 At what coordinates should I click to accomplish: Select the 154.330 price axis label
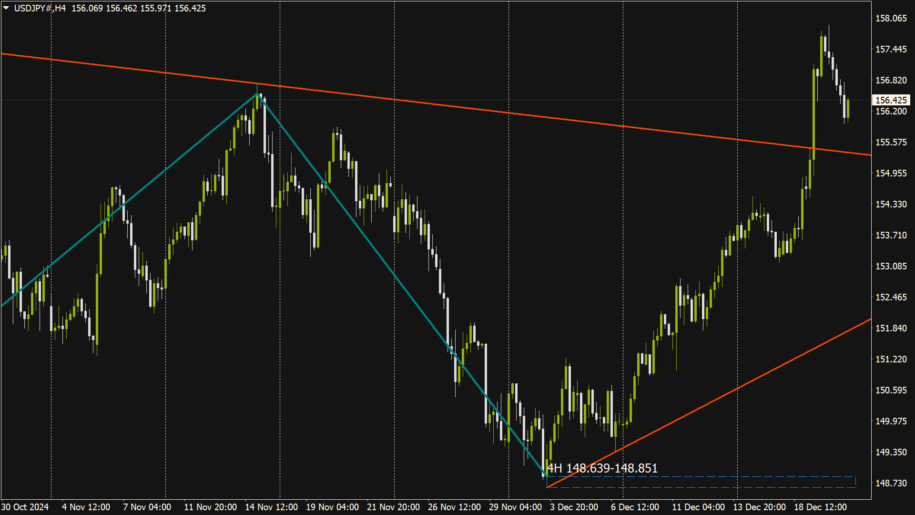(891, 204)
